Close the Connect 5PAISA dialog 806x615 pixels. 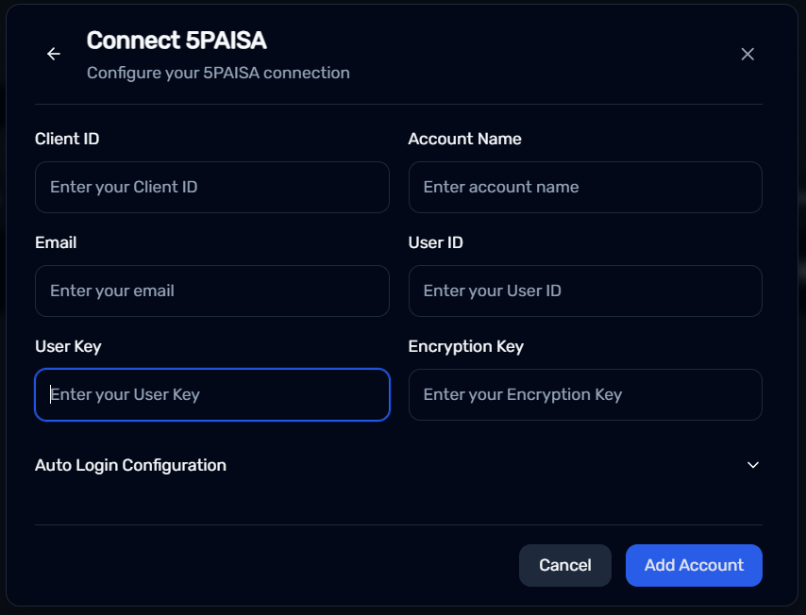point(747,54)
